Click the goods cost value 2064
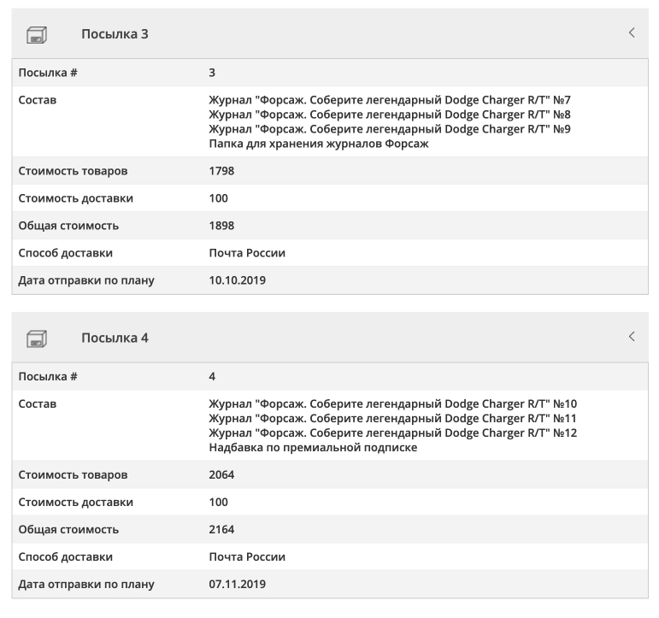 click(221, 474)
